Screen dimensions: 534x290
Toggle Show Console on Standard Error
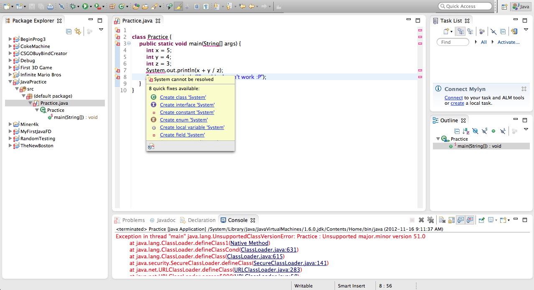[x=470, y=220]
